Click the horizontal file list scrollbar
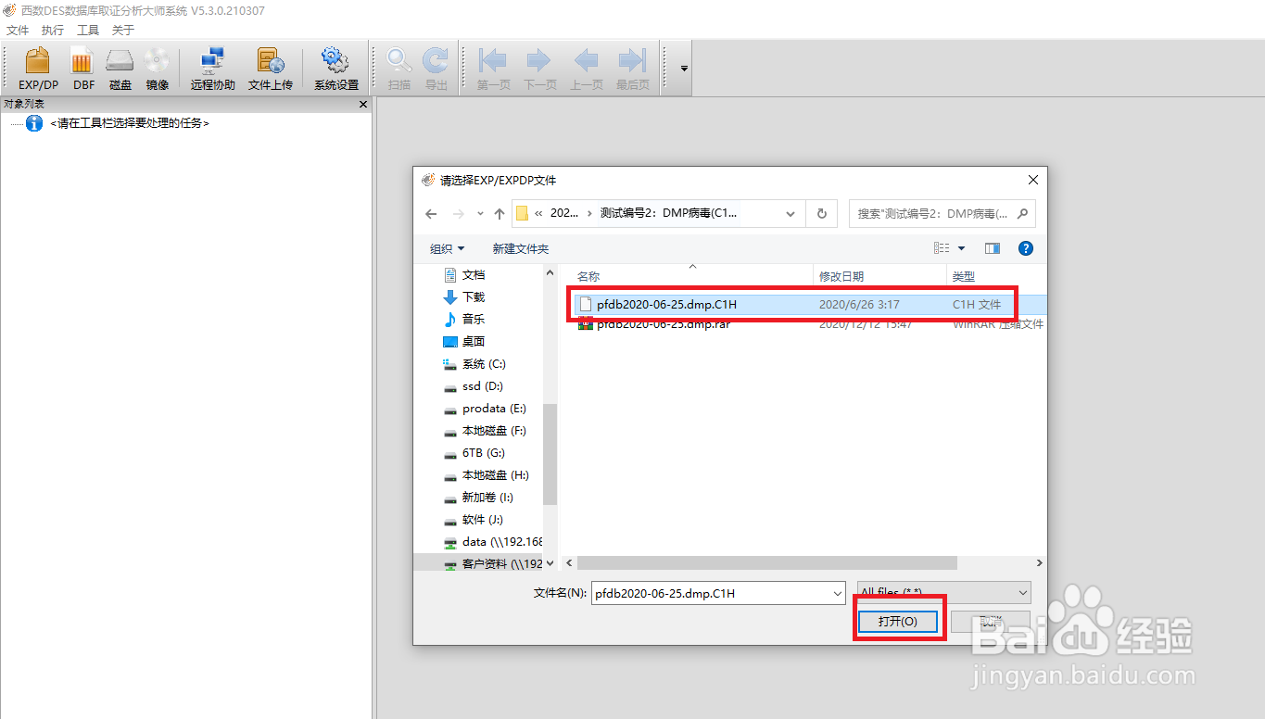1265x719 pixels. tap(766, 562)
